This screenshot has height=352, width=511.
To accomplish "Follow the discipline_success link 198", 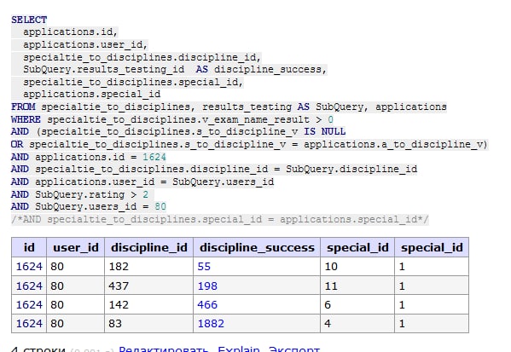I will point(207,286).
